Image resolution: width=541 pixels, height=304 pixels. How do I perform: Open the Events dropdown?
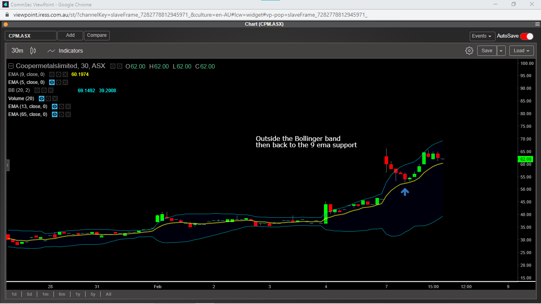(x=482, y=36)
